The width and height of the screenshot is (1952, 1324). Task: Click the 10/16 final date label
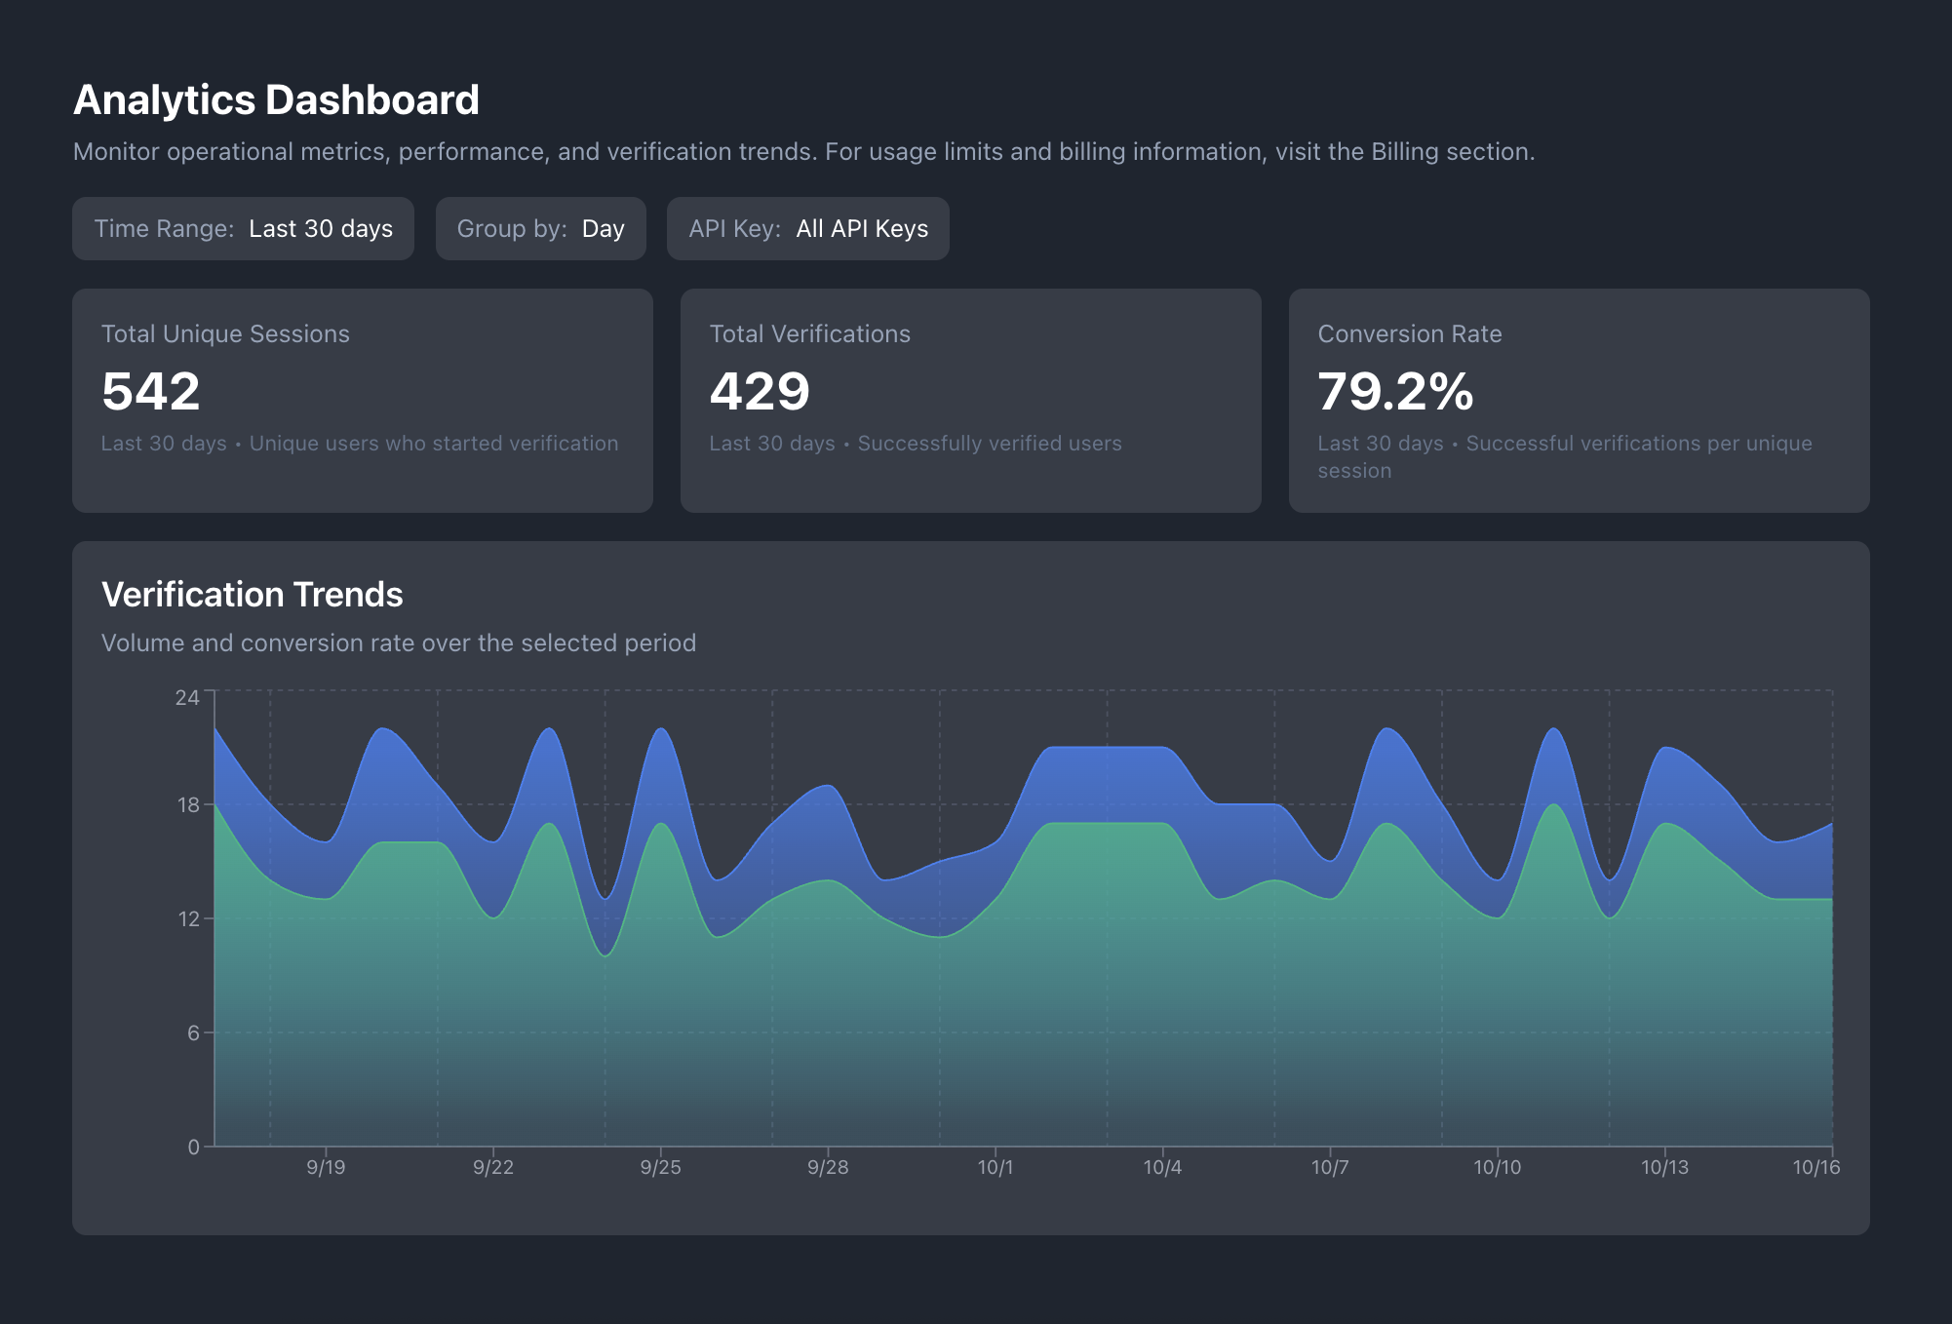[1815, 1167]
